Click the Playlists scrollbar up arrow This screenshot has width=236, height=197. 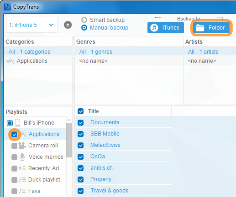tap(69, 120)
